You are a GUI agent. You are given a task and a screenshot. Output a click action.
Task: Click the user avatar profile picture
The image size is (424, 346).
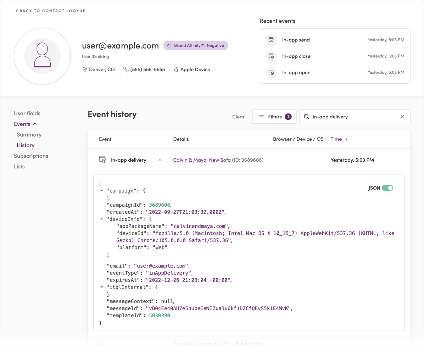click(42, 56)
